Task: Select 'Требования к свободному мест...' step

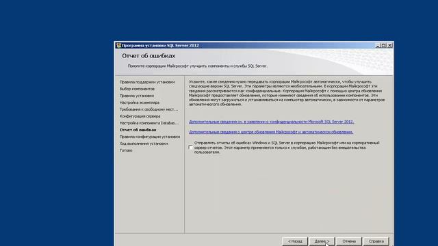Action: (x=149, y=109)
